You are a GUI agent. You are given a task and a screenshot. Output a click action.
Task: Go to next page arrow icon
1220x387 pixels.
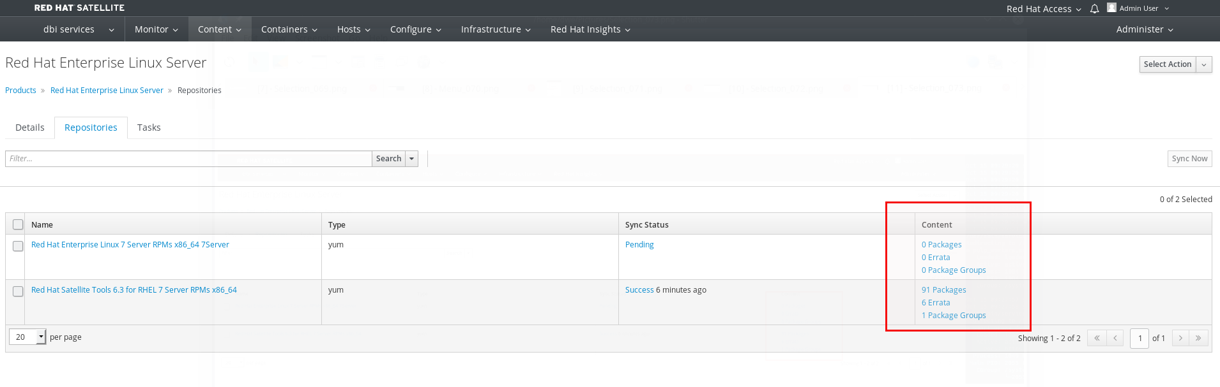1180,338
